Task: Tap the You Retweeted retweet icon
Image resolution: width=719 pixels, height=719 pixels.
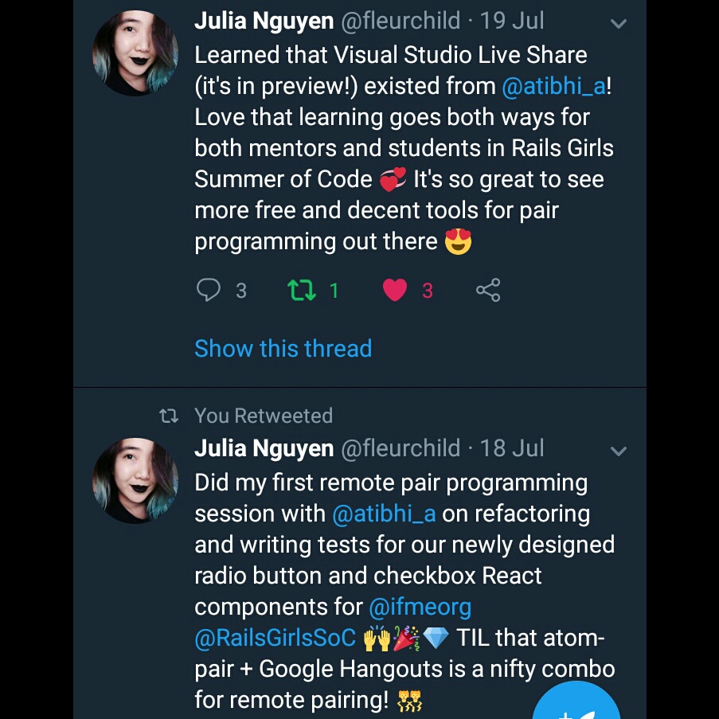Action: [168, 416]
